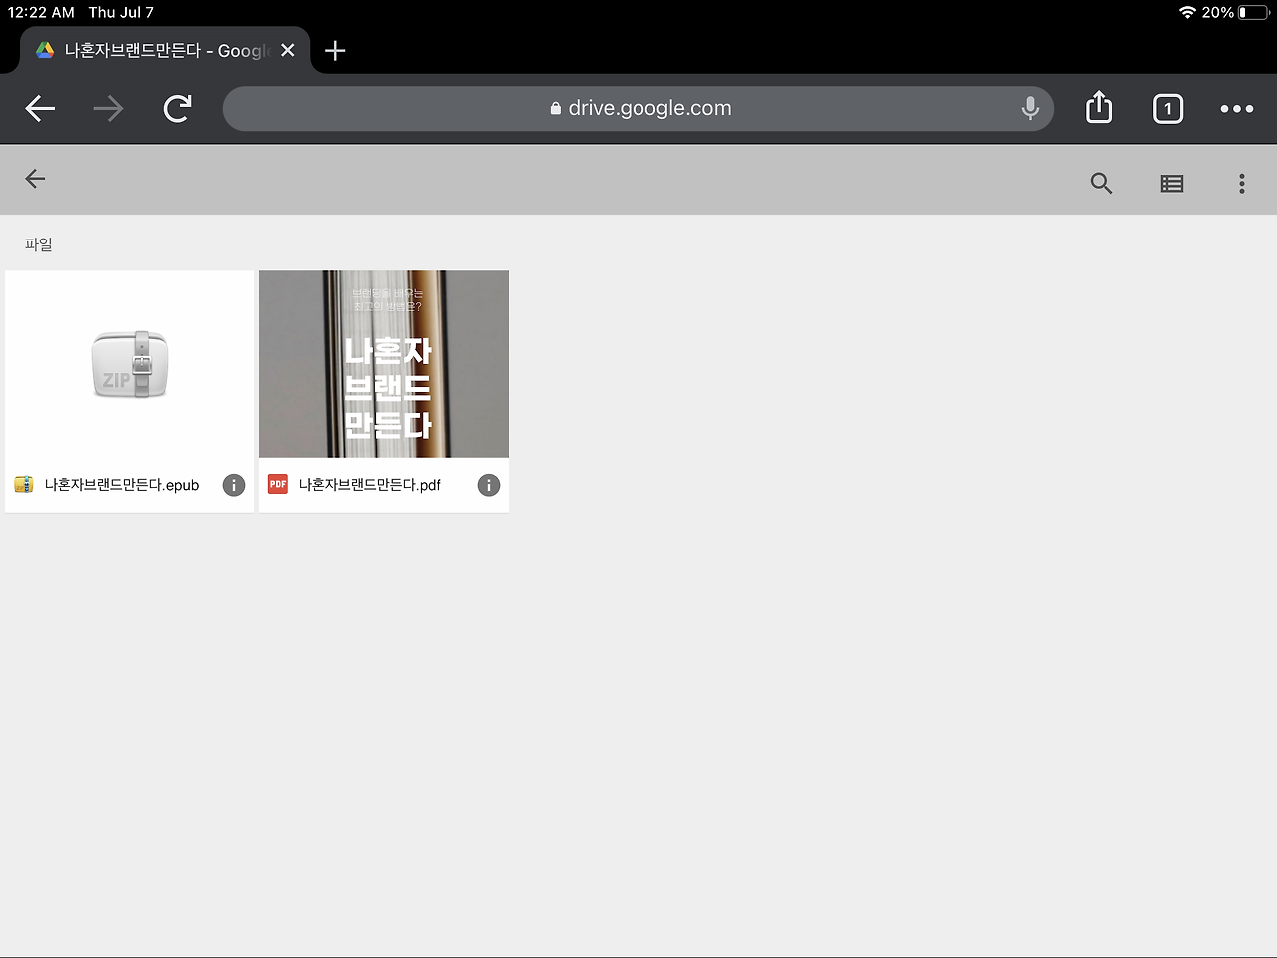This screenshot has width=1277, height=958.
Task: Show info for 나혼자브랜드만든다.epub
Action: coord(234,485)
